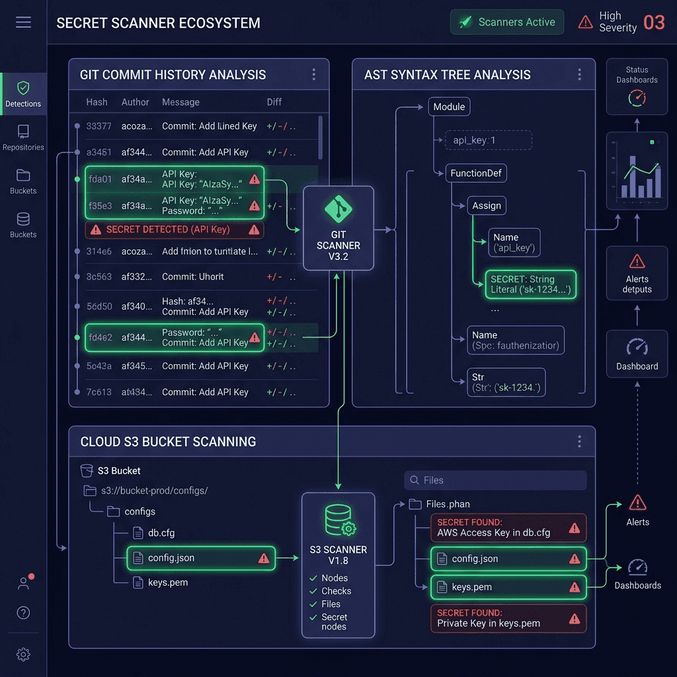Click the Git Scanner V3.2 logo icon

338,209
